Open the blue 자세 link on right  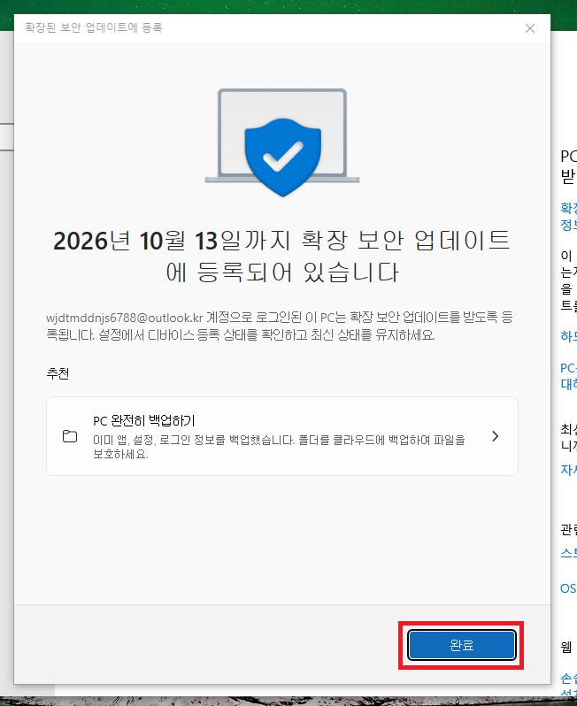pos(568,470)
